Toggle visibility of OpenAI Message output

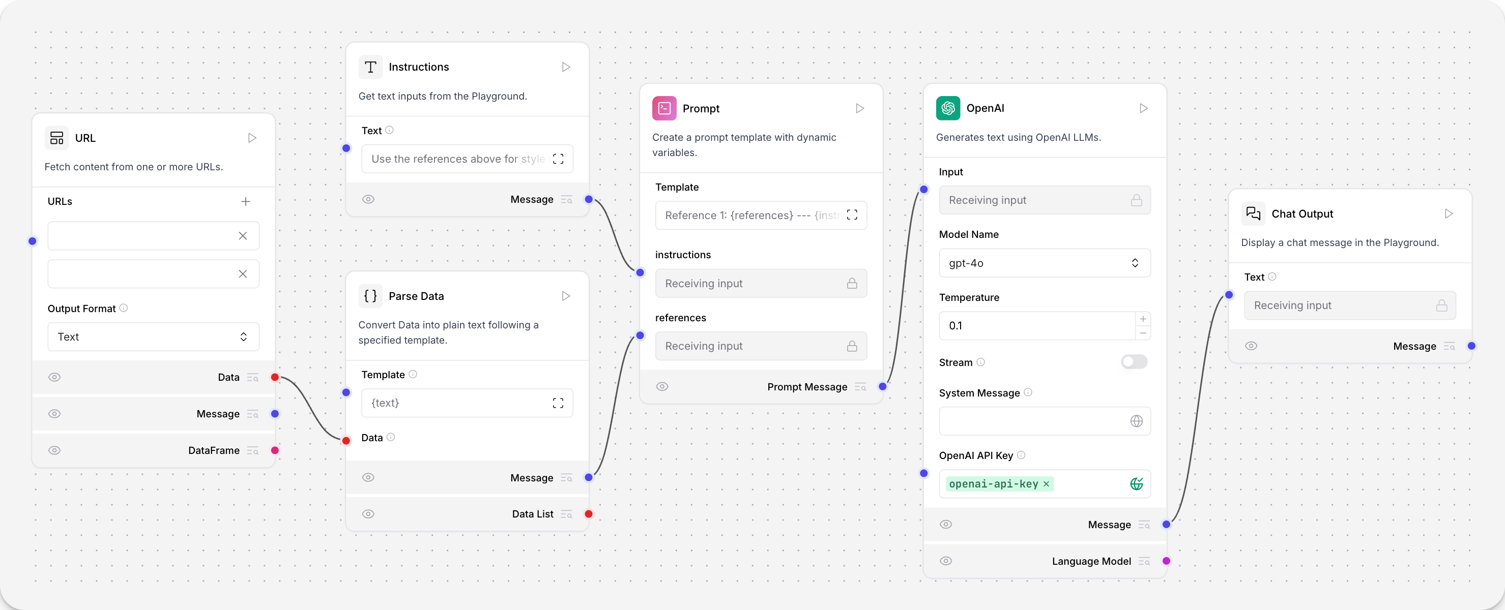[946, 524]
